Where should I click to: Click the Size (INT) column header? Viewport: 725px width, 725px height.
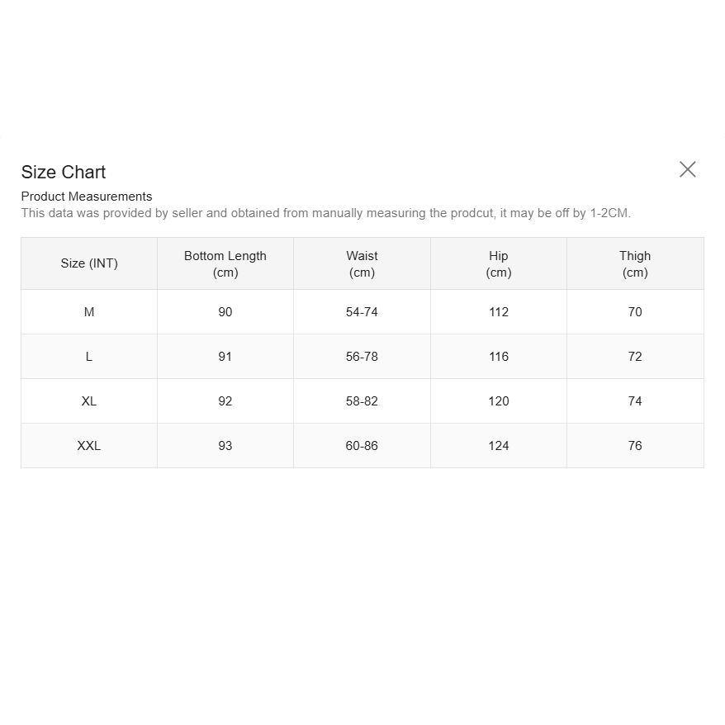pyautogui.click(x=89, y=263)
